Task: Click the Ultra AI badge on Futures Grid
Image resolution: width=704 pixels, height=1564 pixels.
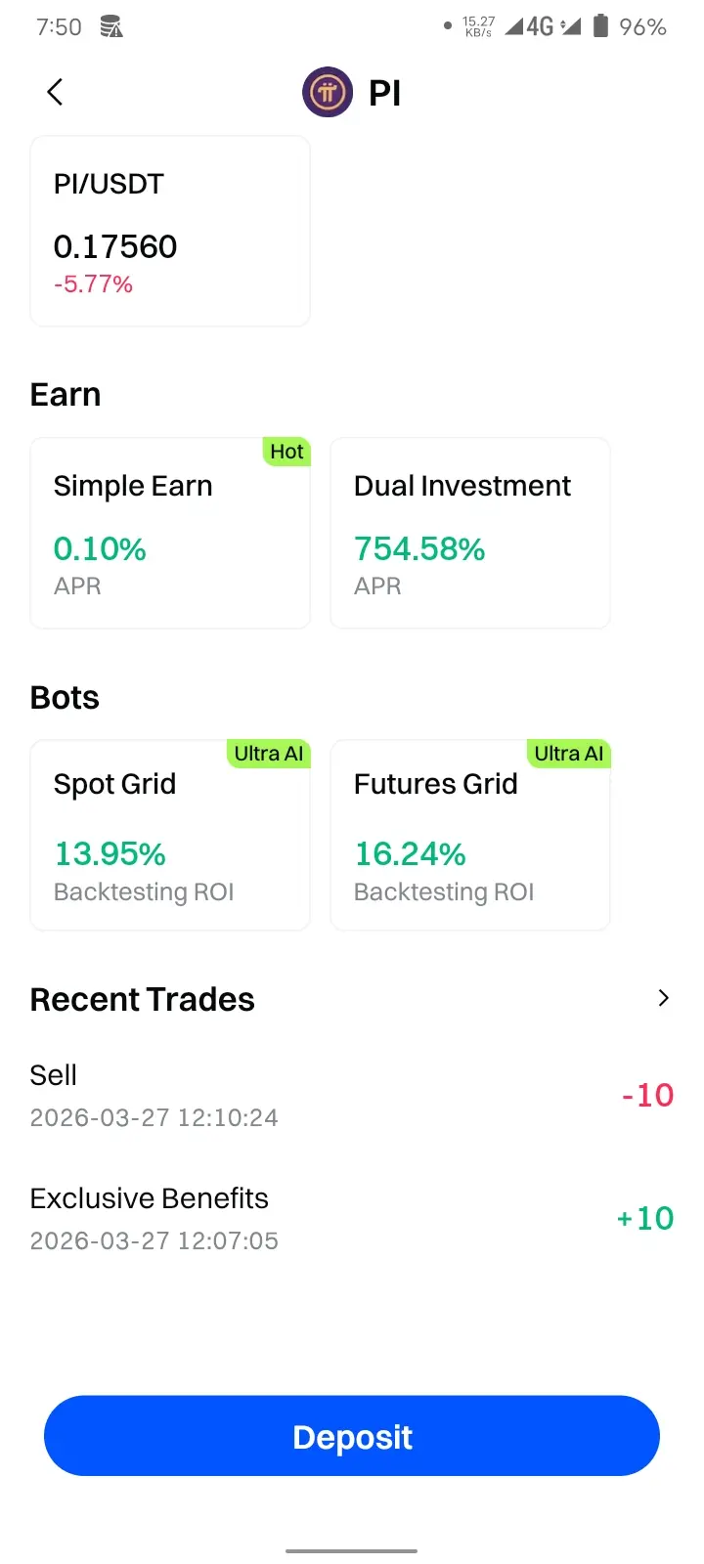Action: click(569, 754)
